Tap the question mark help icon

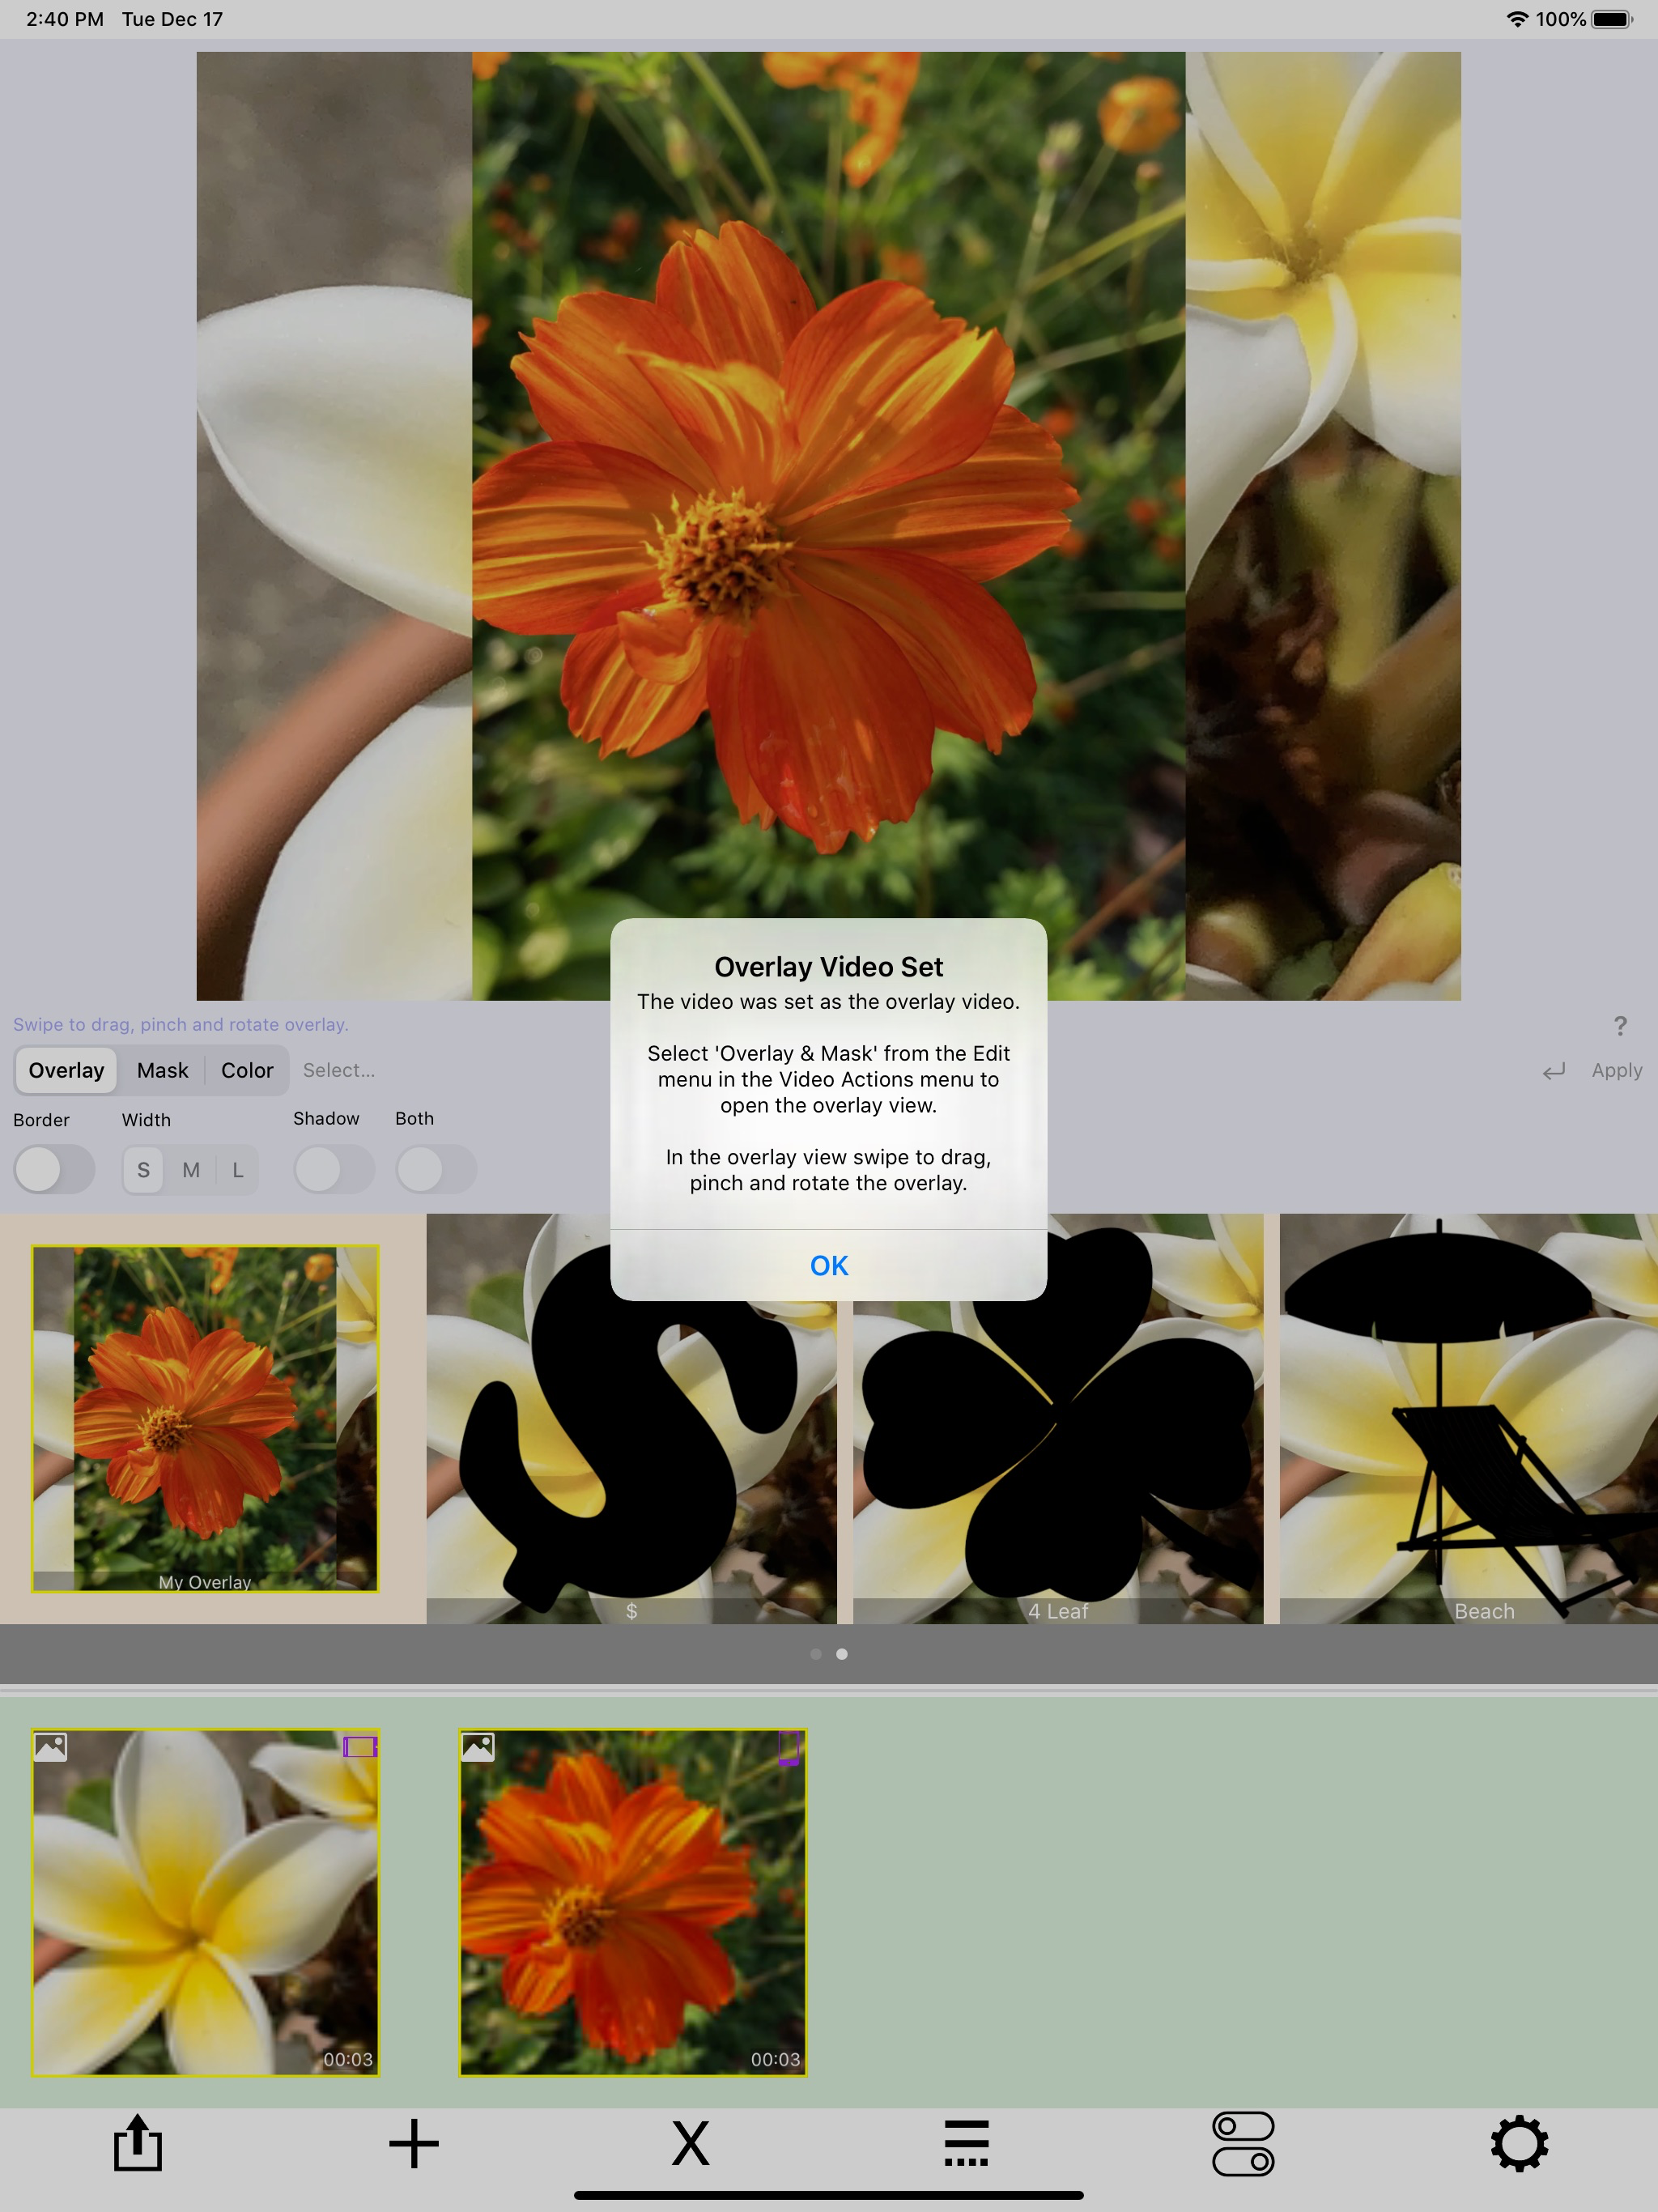tap(1620, 1025)
